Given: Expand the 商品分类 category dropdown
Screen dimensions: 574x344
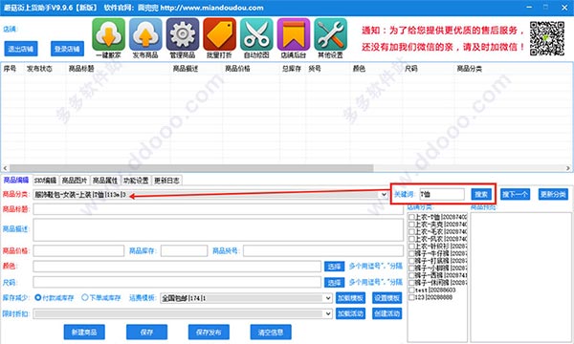Looking at the screenshot, I should (384, 195).
